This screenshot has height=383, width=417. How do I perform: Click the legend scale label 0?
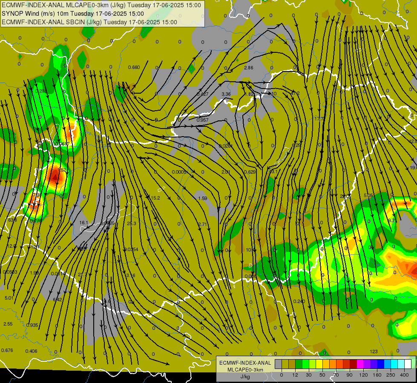click(282, 375)
